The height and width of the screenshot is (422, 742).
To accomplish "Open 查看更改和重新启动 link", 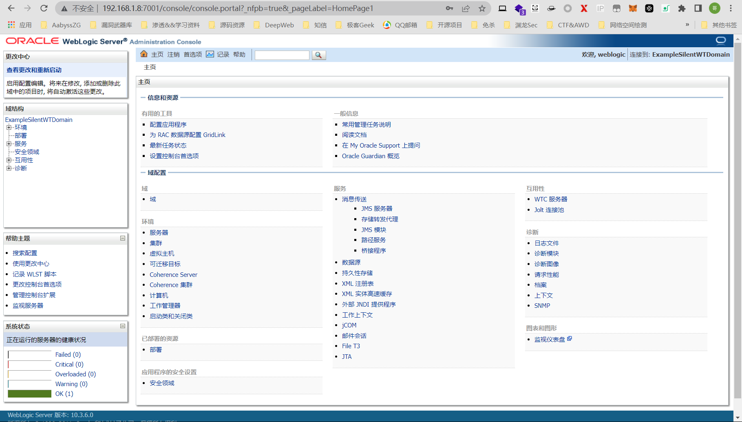I will [34, 70].
